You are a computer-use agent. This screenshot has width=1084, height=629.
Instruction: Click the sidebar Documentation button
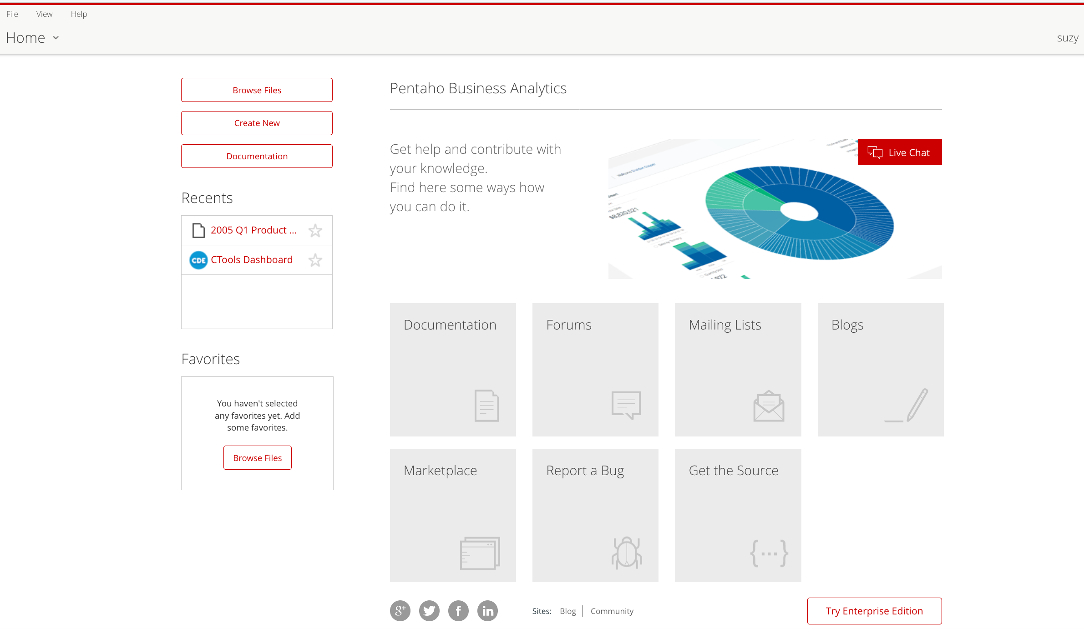[x=257, y=156]
